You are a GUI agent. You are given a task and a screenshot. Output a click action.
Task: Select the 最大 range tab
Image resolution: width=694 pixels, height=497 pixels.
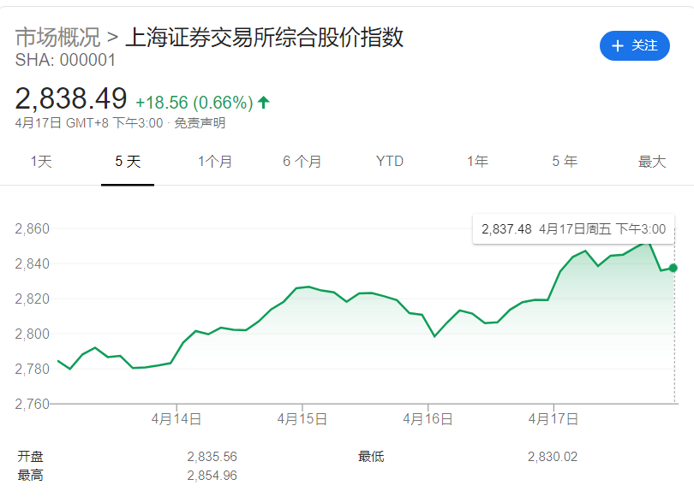pyautogui.click(x=652, y=162)
